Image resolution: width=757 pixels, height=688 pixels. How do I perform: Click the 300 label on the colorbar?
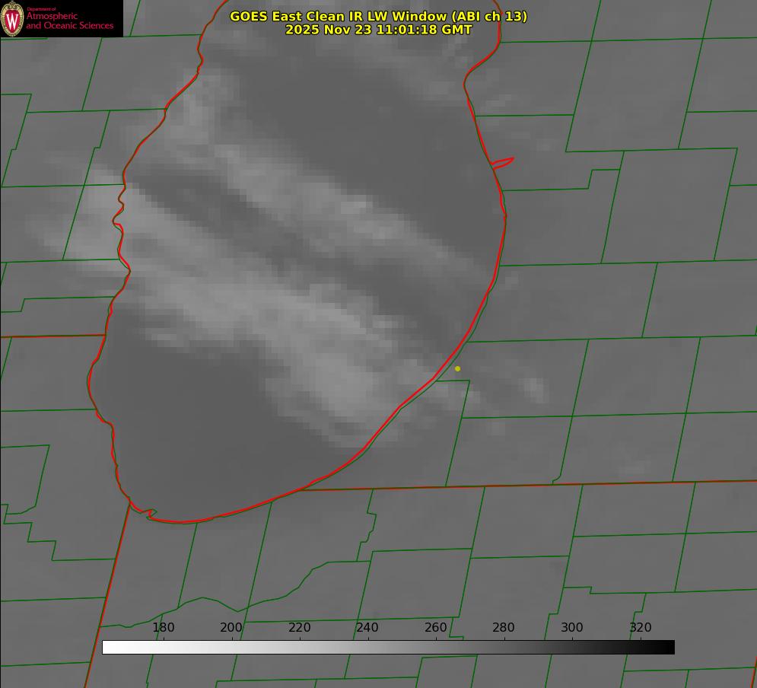[x=572, y=627]
